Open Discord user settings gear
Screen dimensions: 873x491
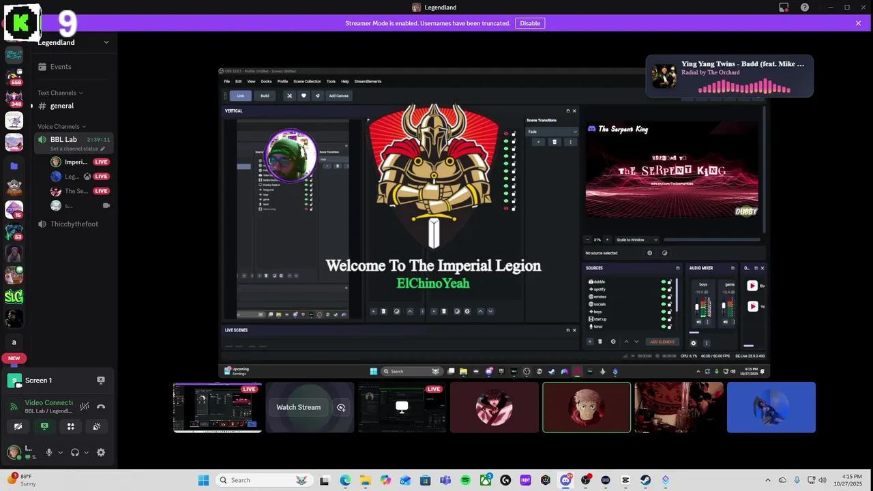click(x=101, y=452)
